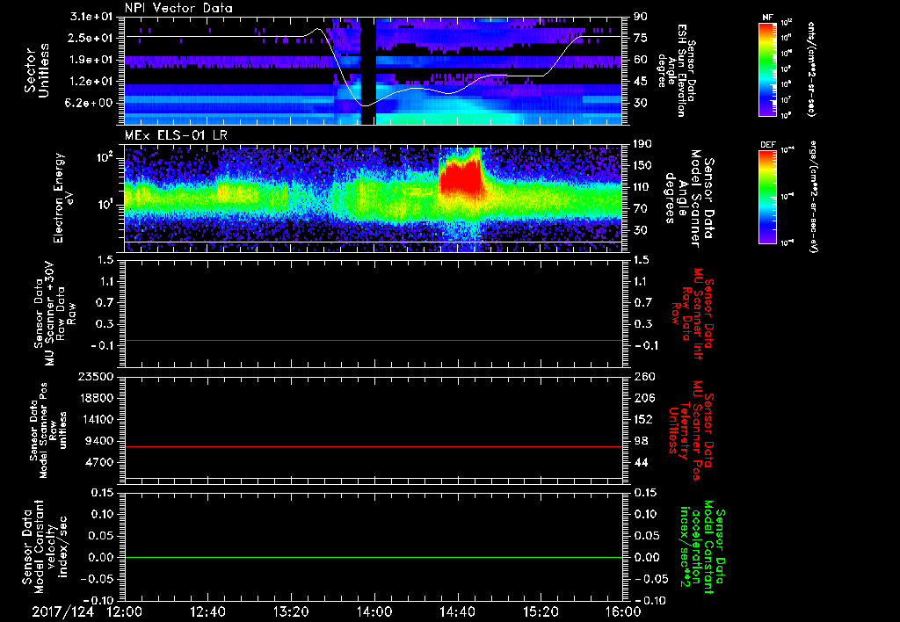
Task: Click the red 'MU Scanner Pos Telemetry' axis label
Action: click(693, 430)
